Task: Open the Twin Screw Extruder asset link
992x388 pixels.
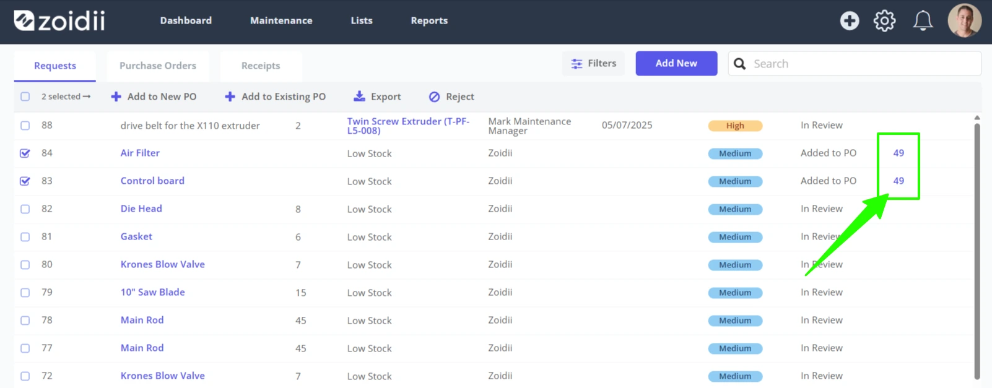Action: click(x=408, y=126)
